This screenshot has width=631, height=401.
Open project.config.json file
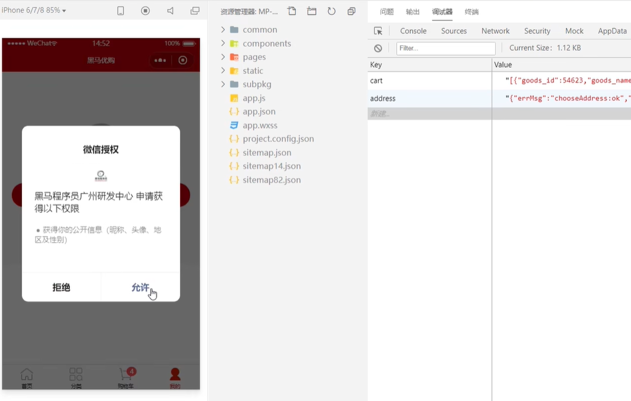click(278, 139)
